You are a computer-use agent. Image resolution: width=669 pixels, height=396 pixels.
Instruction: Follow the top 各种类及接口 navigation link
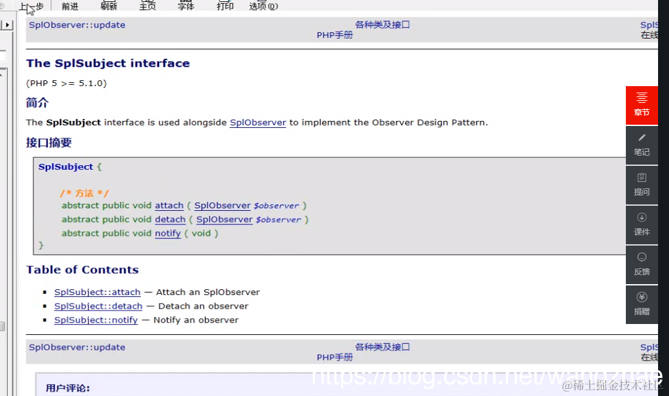(382, 24)
